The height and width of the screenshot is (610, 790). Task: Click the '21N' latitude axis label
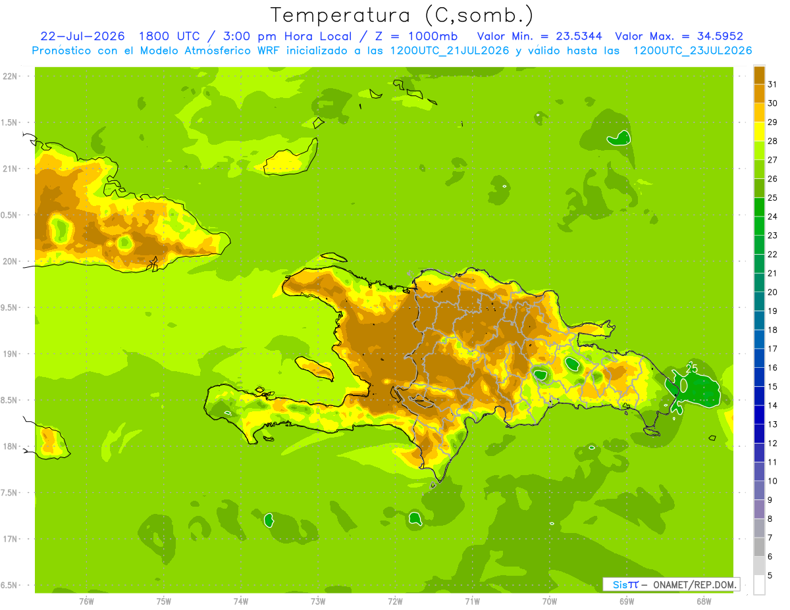pyautogui.click(x=9, y=169)
